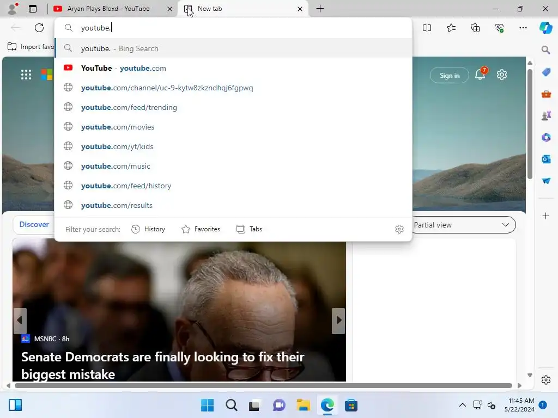Filter search by Tabs

tap(249, 229)
